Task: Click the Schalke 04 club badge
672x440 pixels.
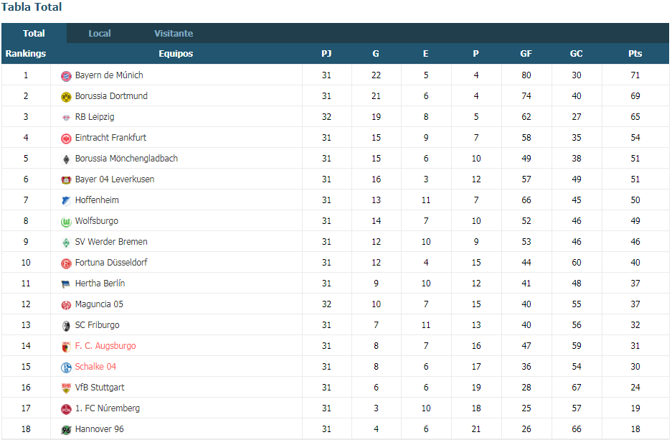Action: tap(66, 368)
